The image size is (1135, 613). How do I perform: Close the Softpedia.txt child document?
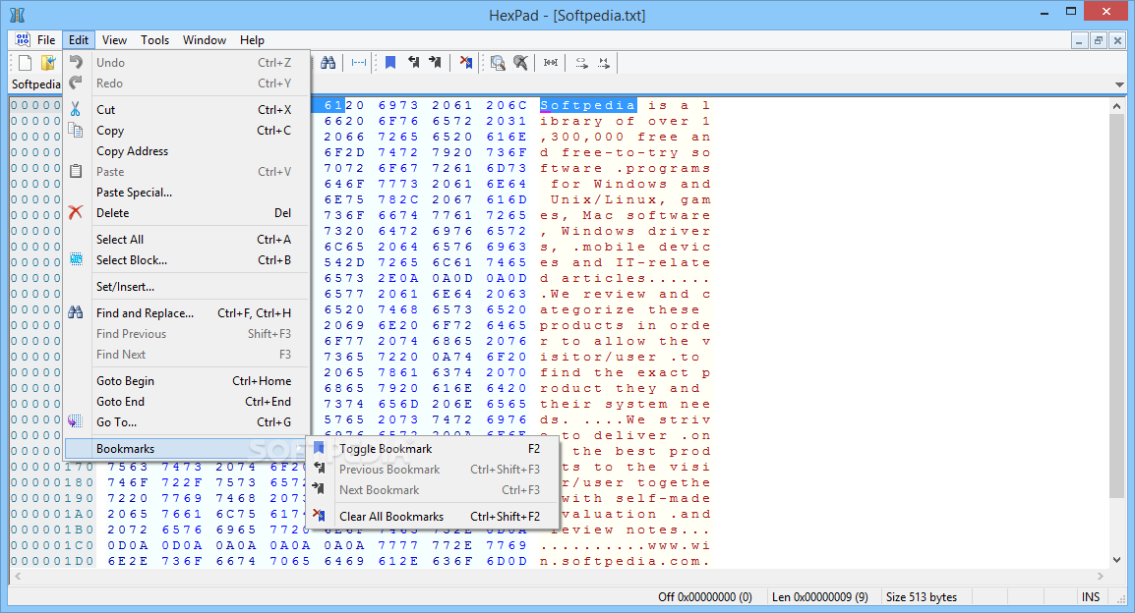pos(1117,40)
